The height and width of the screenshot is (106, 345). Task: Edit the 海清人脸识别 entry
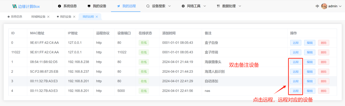[310, 72]
